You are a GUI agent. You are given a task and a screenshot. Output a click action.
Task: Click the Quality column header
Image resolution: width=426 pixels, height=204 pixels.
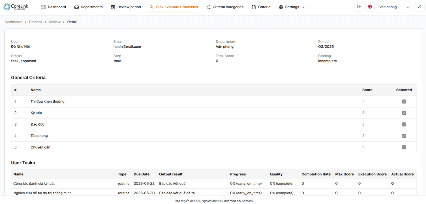pyautogui.click(x=276, y=174)
